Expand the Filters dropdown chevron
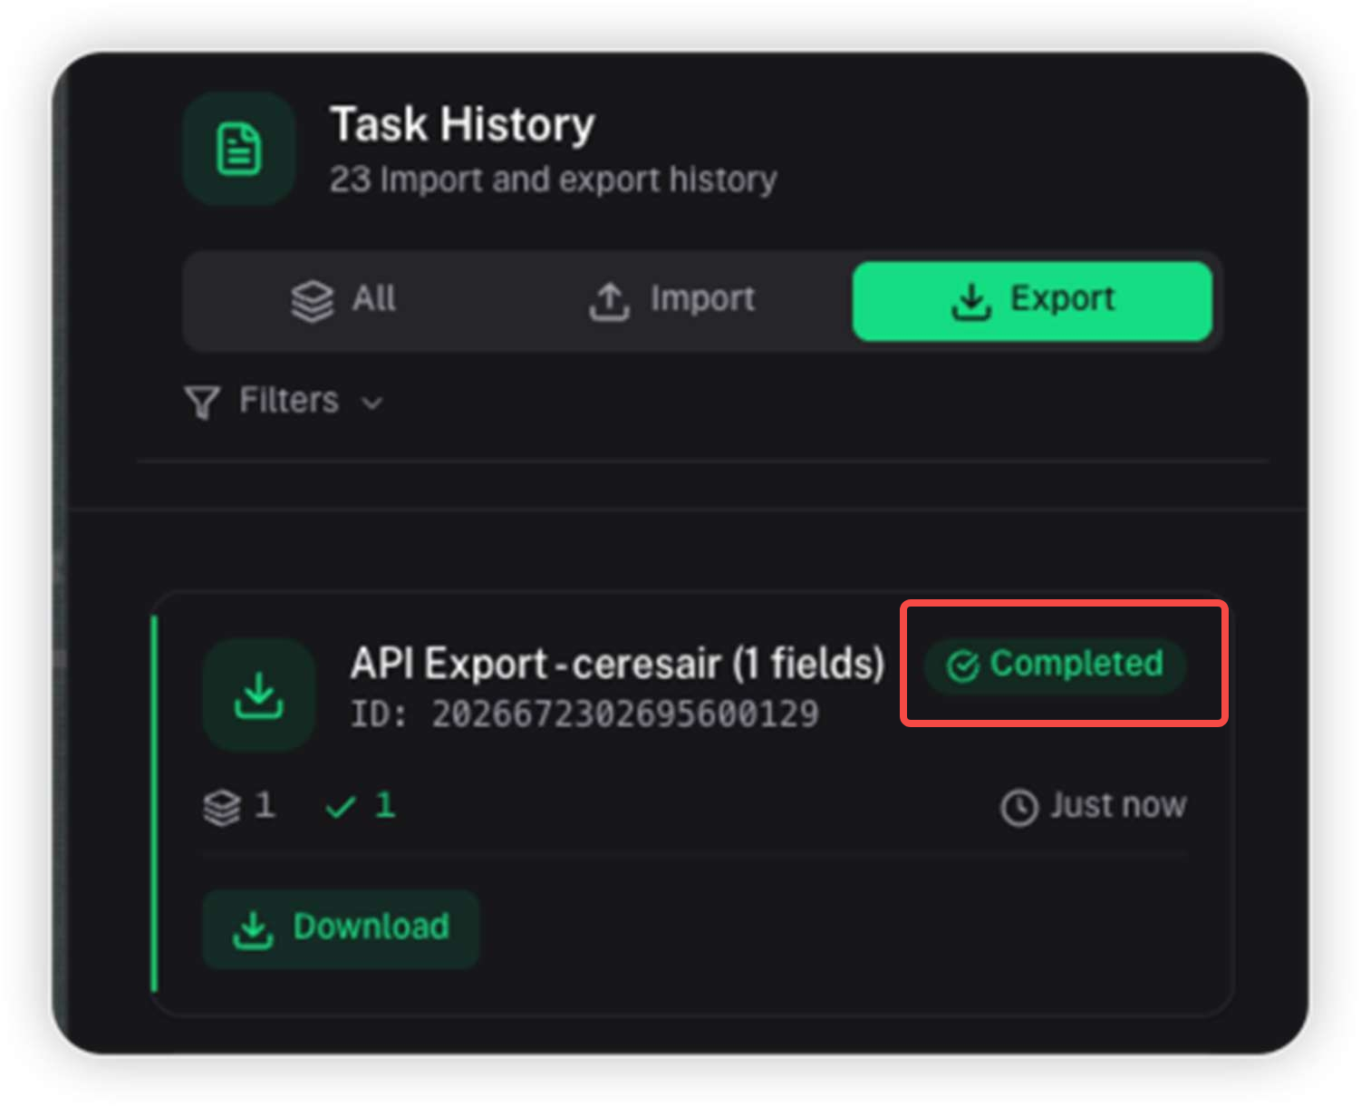 (x=372, y=403)
